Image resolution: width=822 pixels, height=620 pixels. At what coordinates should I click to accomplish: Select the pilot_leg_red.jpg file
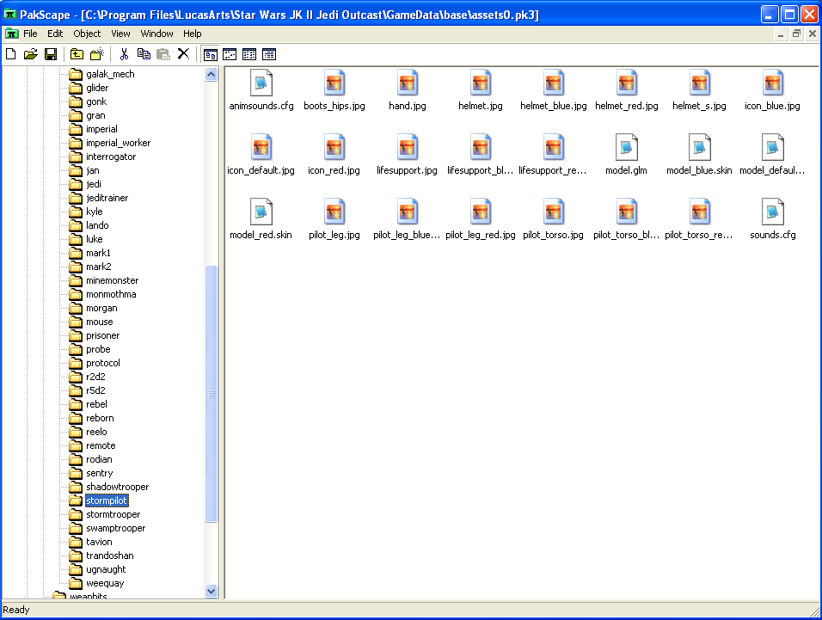coord(480,219)
